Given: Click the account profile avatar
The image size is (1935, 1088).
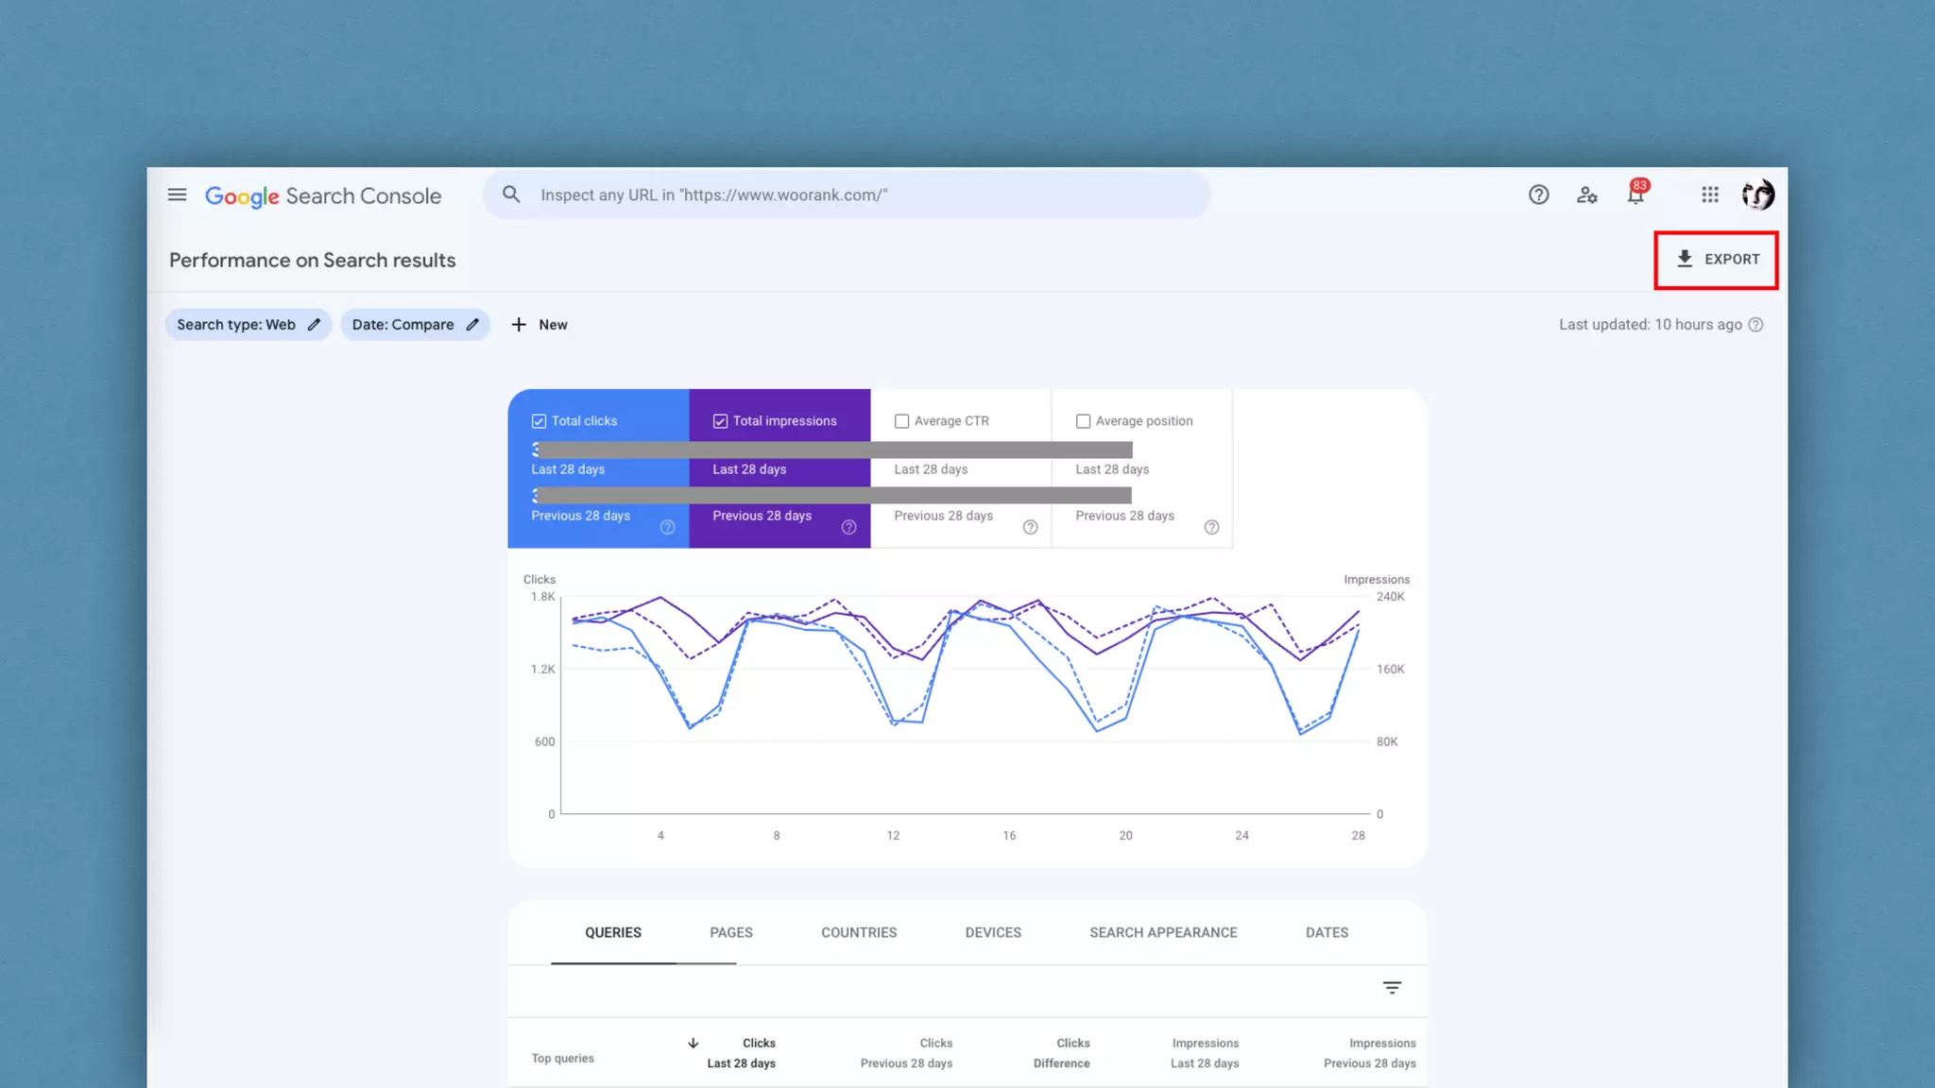Looking at the screenshot, I should click(1757, 195).
